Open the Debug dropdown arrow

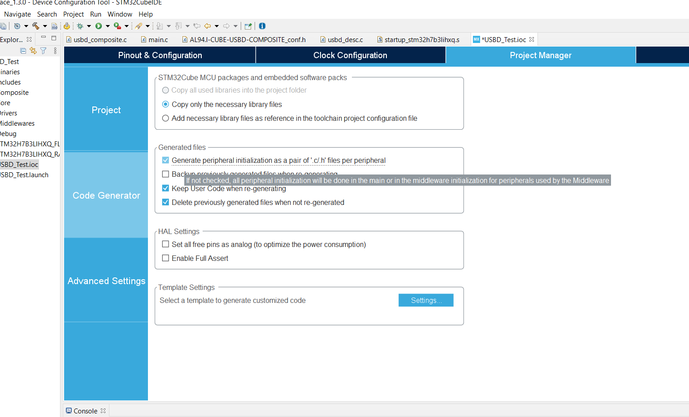[89, 26]
